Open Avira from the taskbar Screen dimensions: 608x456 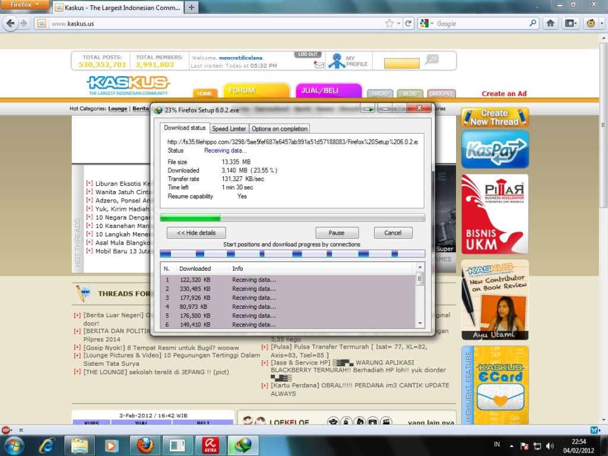pos(210,445)
